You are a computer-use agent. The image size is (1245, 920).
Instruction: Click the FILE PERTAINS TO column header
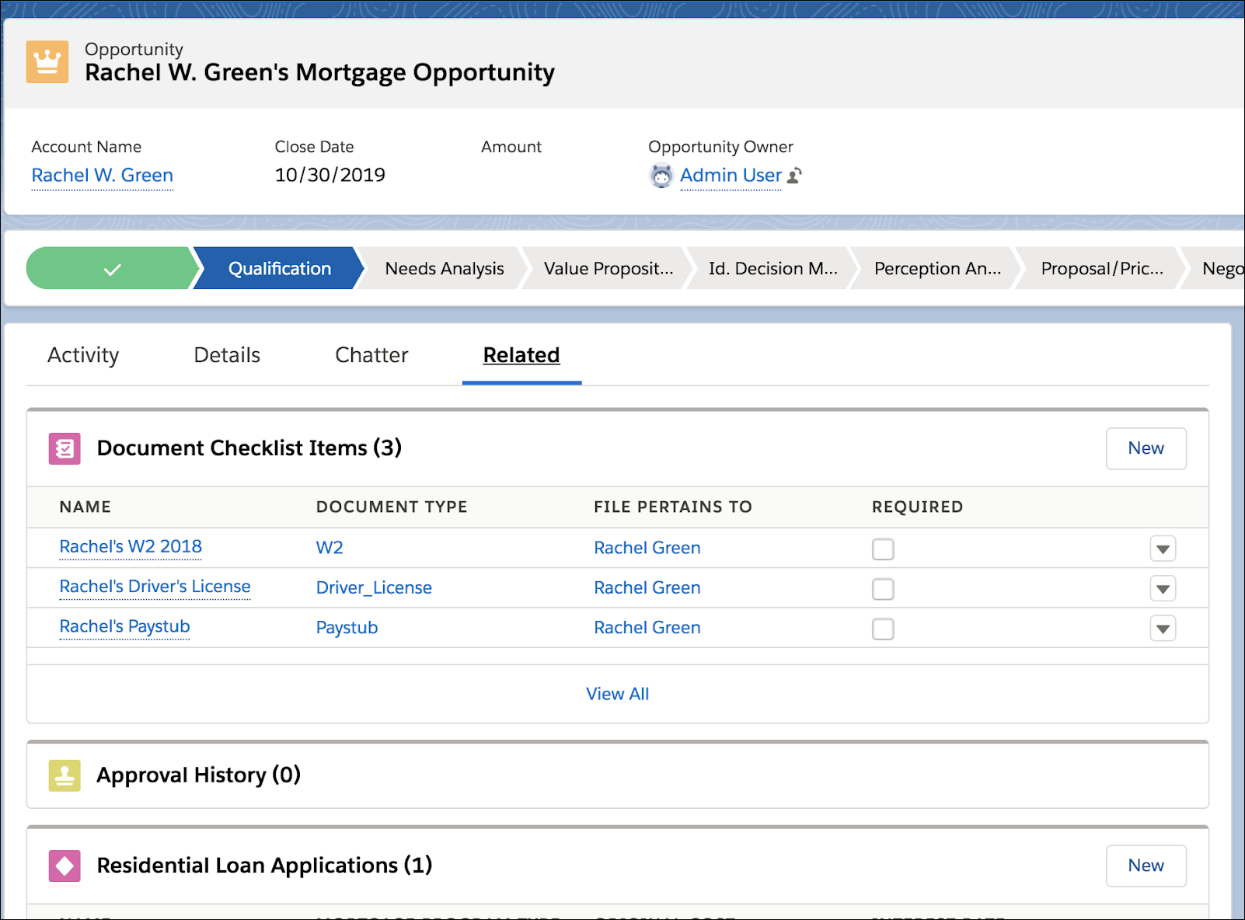pos(673,507)
